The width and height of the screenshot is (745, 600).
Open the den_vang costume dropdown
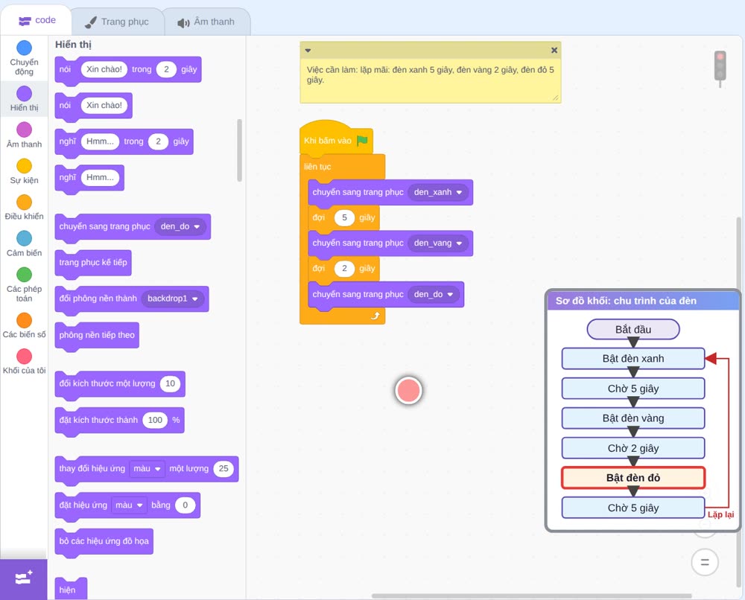point(437,243)
